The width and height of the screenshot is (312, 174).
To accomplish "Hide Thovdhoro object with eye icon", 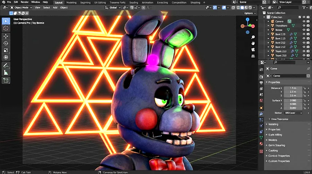I will click(304, 26).
